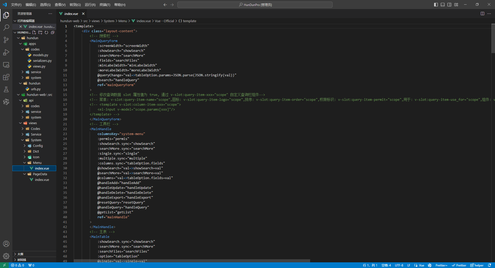Viewport: 495px width, 268px height.
Task: Toggle secondary side bar visibility
Action: tap(449, 5)
